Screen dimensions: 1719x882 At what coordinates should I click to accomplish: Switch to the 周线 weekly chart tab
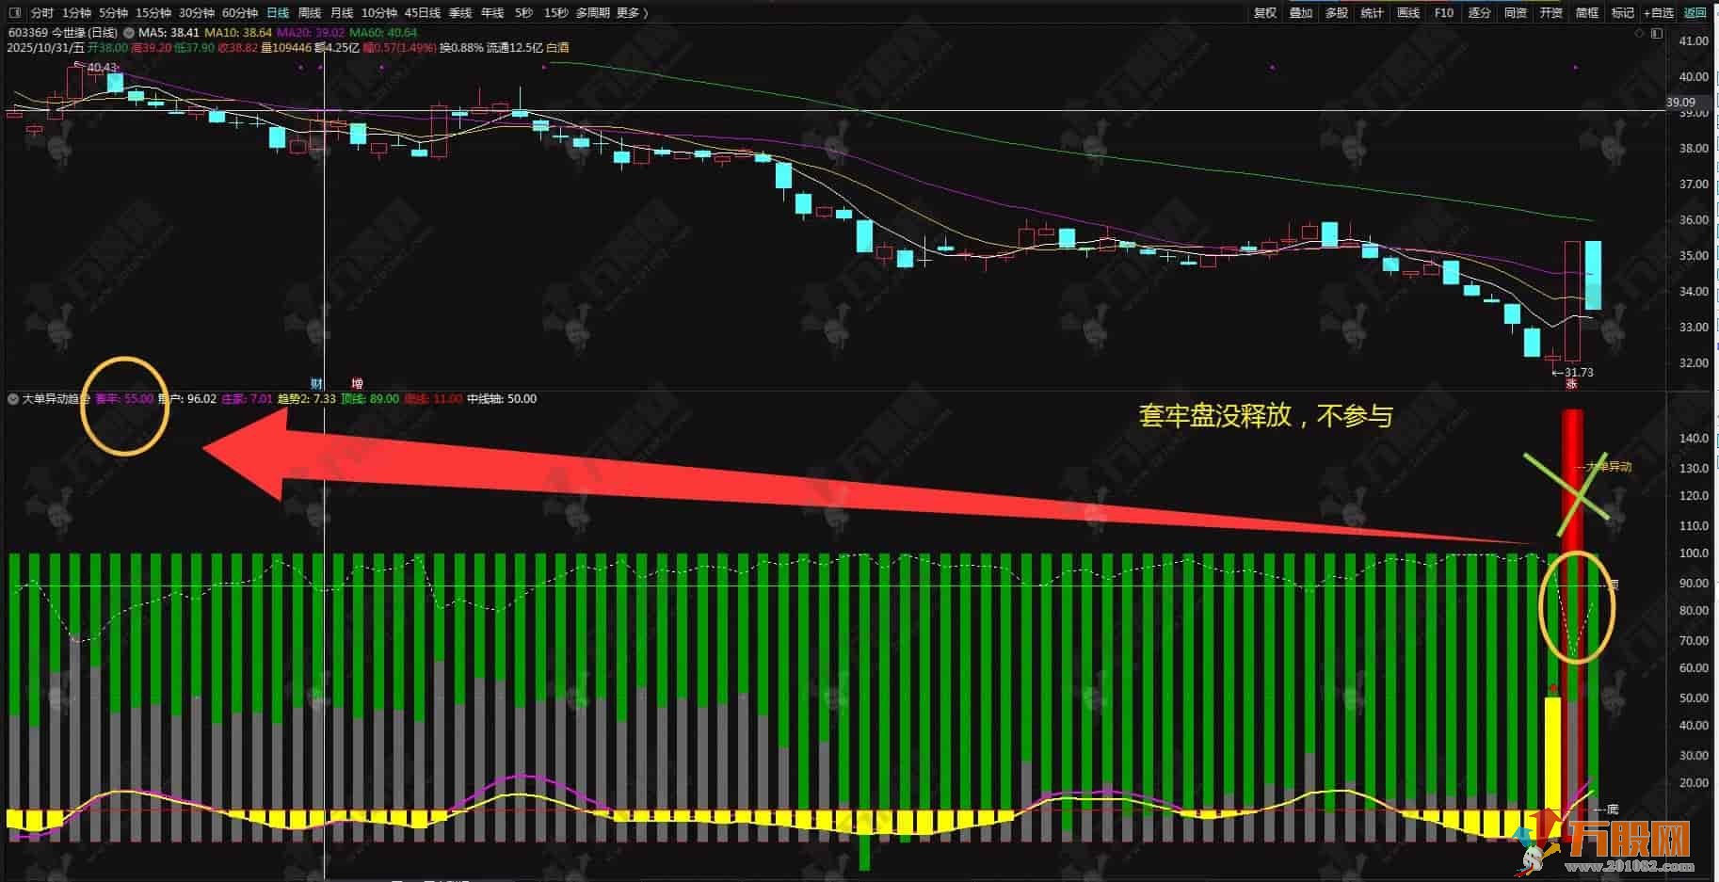[x=310, y=12]
